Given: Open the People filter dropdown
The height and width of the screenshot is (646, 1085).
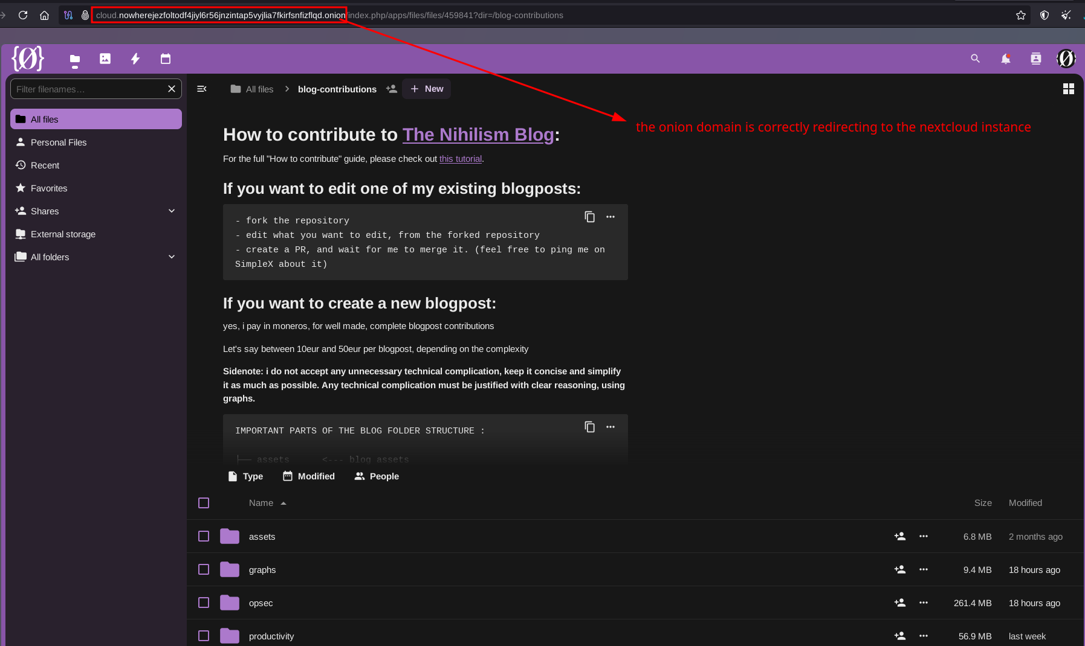Looking at the screenshot, I should (377, 476).
